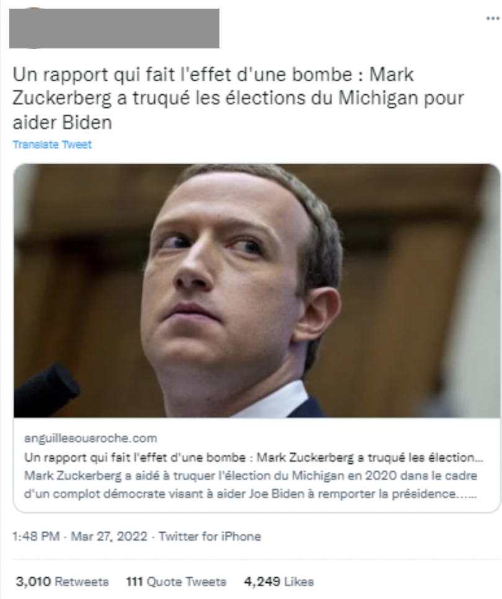Click the link card description about Michigan 2020

(251, 485)
